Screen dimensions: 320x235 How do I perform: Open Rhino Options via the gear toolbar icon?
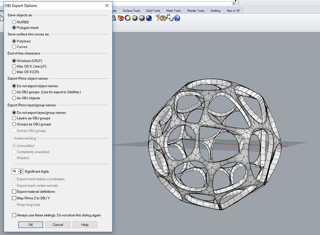[163, 18]
